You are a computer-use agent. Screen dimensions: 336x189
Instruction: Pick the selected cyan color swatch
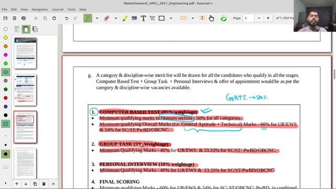[6, 72]
